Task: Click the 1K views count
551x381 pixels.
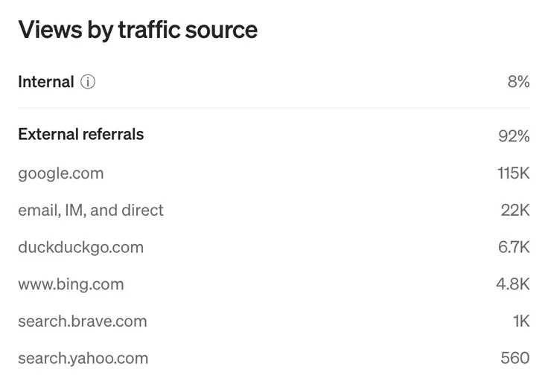Action: click(x=520, y=321)
